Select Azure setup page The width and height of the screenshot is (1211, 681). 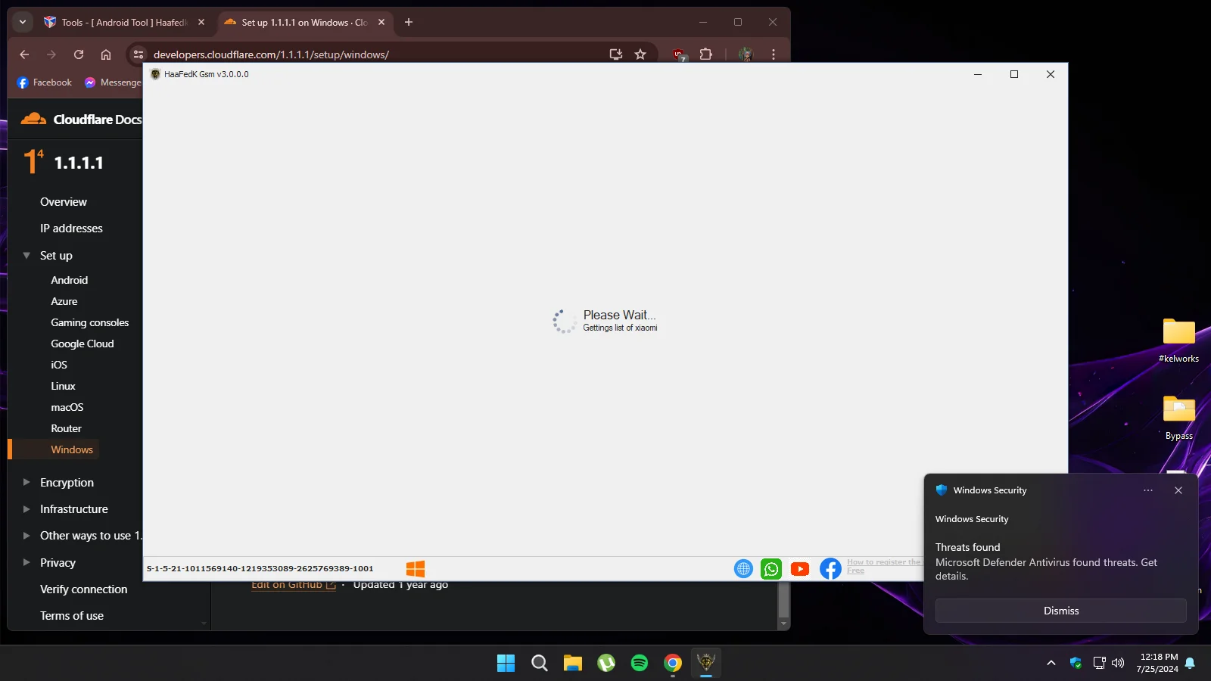tap(64, 301)
